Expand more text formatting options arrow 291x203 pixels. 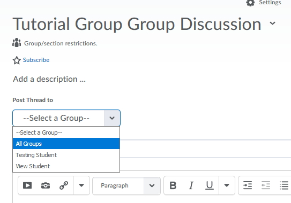[x=227, y=185]
